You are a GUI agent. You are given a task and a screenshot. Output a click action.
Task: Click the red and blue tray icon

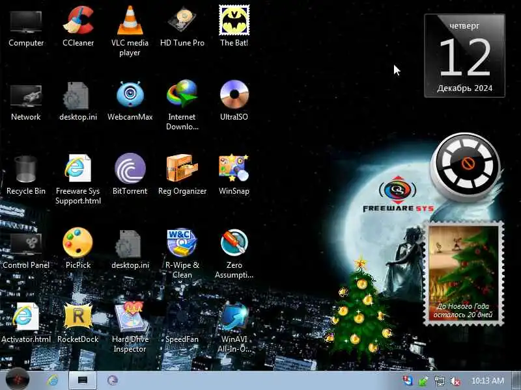[408, 380]
